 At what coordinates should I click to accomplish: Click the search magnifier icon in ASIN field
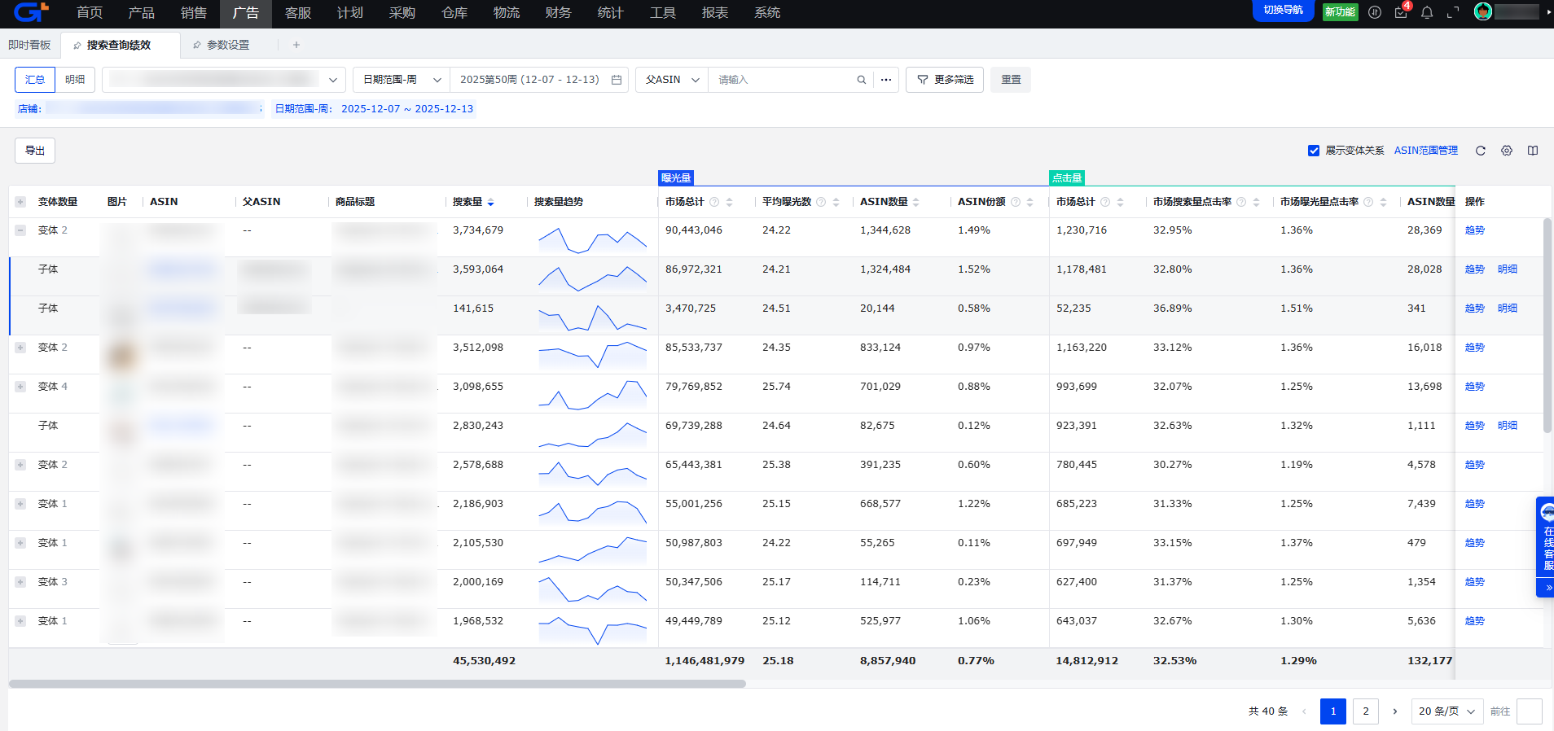tap(861, 80)
